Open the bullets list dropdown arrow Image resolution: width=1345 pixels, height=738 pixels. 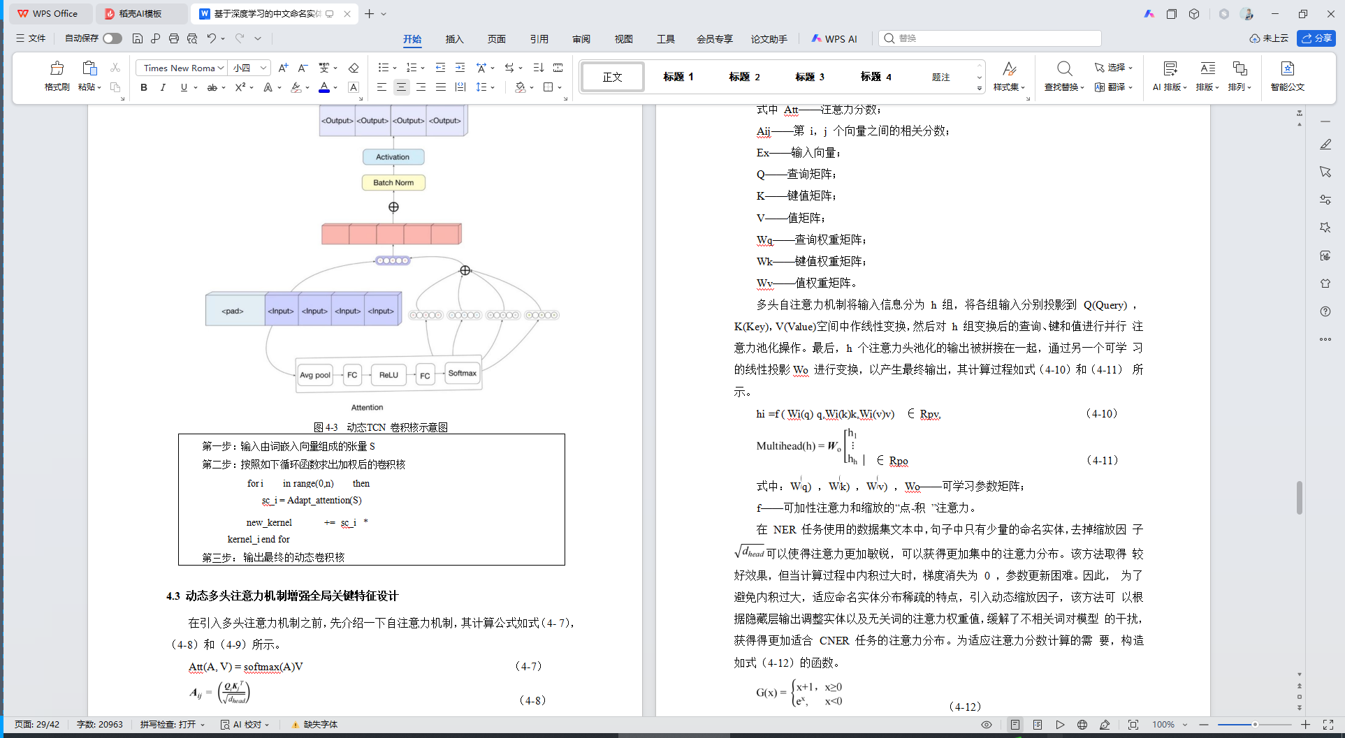[395, 68]
